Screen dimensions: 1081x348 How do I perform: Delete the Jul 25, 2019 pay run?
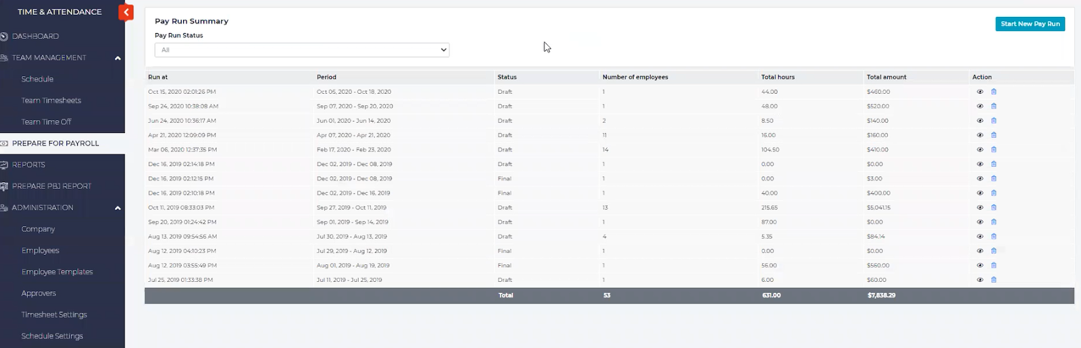[993, 280]
